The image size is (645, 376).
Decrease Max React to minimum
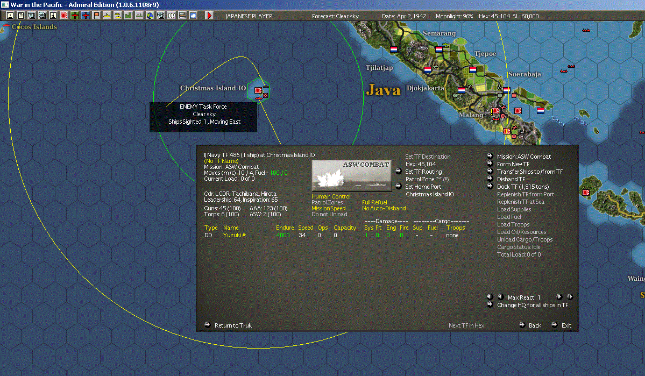click(490, 296)
